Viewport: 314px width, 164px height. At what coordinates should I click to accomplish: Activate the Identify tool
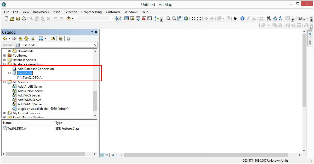242,19
